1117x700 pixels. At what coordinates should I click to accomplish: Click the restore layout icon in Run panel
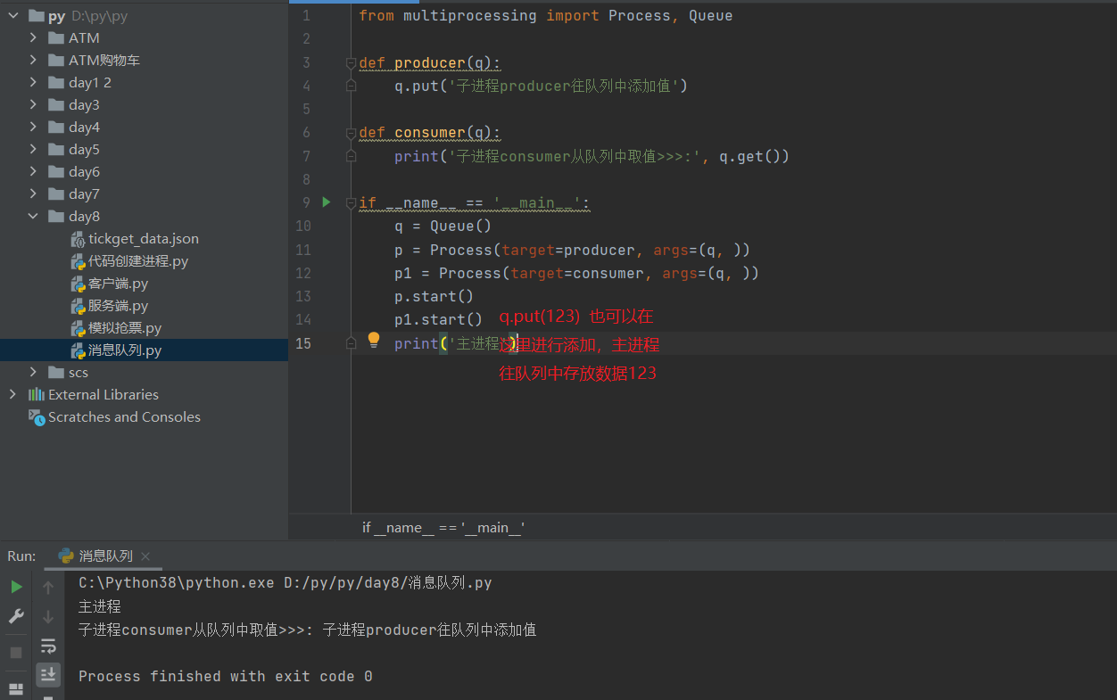(x=16, y=688)
